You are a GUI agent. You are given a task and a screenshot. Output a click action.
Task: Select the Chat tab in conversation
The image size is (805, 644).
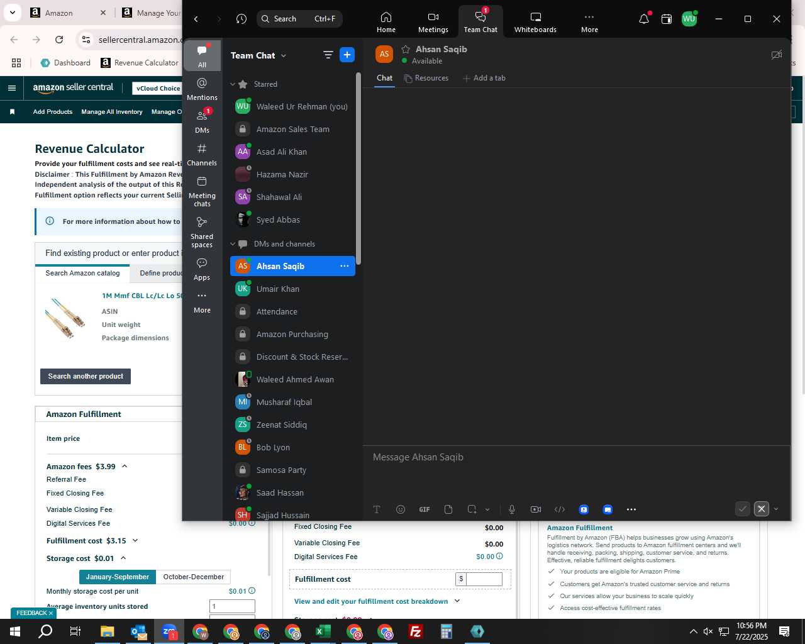[384, 78]
